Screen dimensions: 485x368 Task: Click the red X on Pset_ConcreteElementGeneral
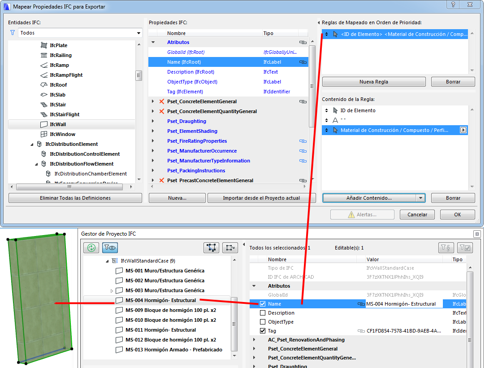click(x=161, y=101)
